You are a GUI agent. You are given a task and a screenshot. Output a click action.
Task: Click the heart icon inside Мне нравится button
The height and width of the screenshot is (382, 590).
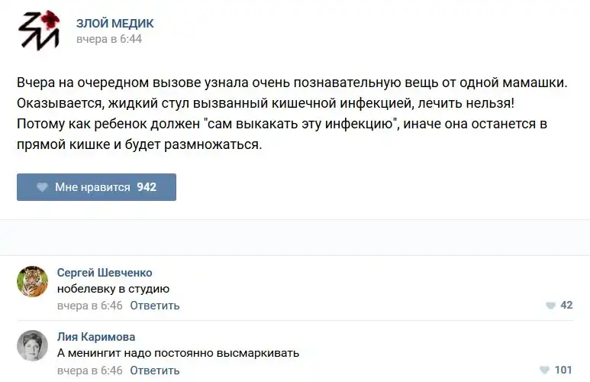(42, 187)
